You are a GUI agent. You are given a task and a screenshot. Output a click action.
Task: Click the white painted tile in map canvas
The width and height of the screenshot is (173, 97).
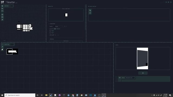pyautogui.click(x=12, y=51)
